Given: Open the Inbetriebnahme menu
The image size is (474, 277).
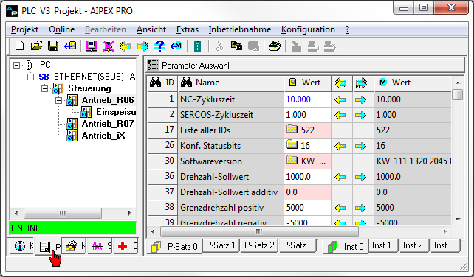Looking at the screenshot, I should [240, 29].
